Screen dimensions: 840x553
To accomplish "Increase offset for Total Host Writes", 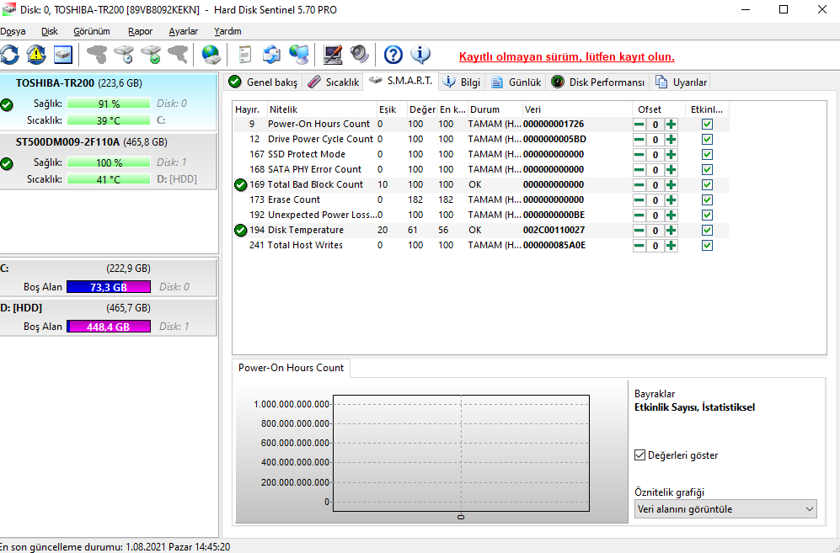I will click(x=671, y=246).
